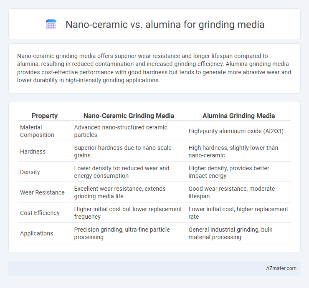309x288 pixels.
Task: Click the 'Material Composition' row label
Action: coord(37,131)
